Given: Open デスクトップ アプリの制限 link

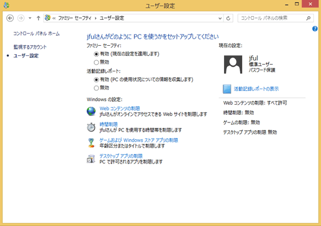Looking at the screenshot, I should (x=121, y=156).
